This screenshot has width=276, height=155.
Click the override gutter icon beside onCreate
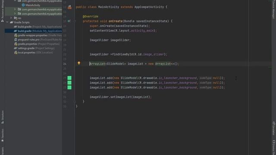coord(69,21)
